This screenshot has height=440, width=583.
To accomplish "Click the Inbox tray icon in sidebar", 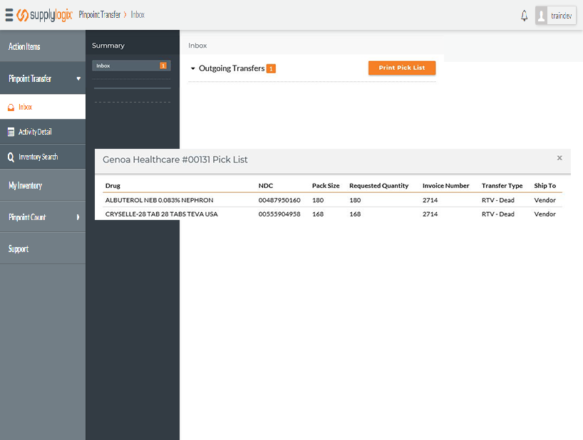I will coord(11,108).
